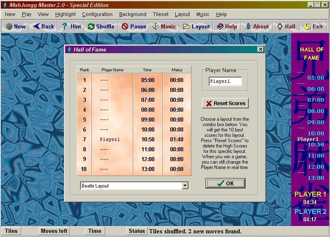Viewport: 330px width, 237px height.
Task: Expand the Beatle Layout combo box arrow
Action: (185, 186)
